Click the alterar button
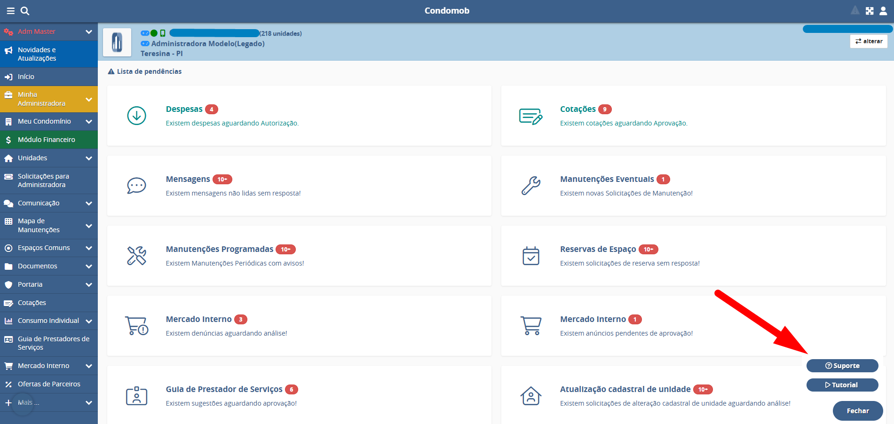 click(x=868, y=41)
